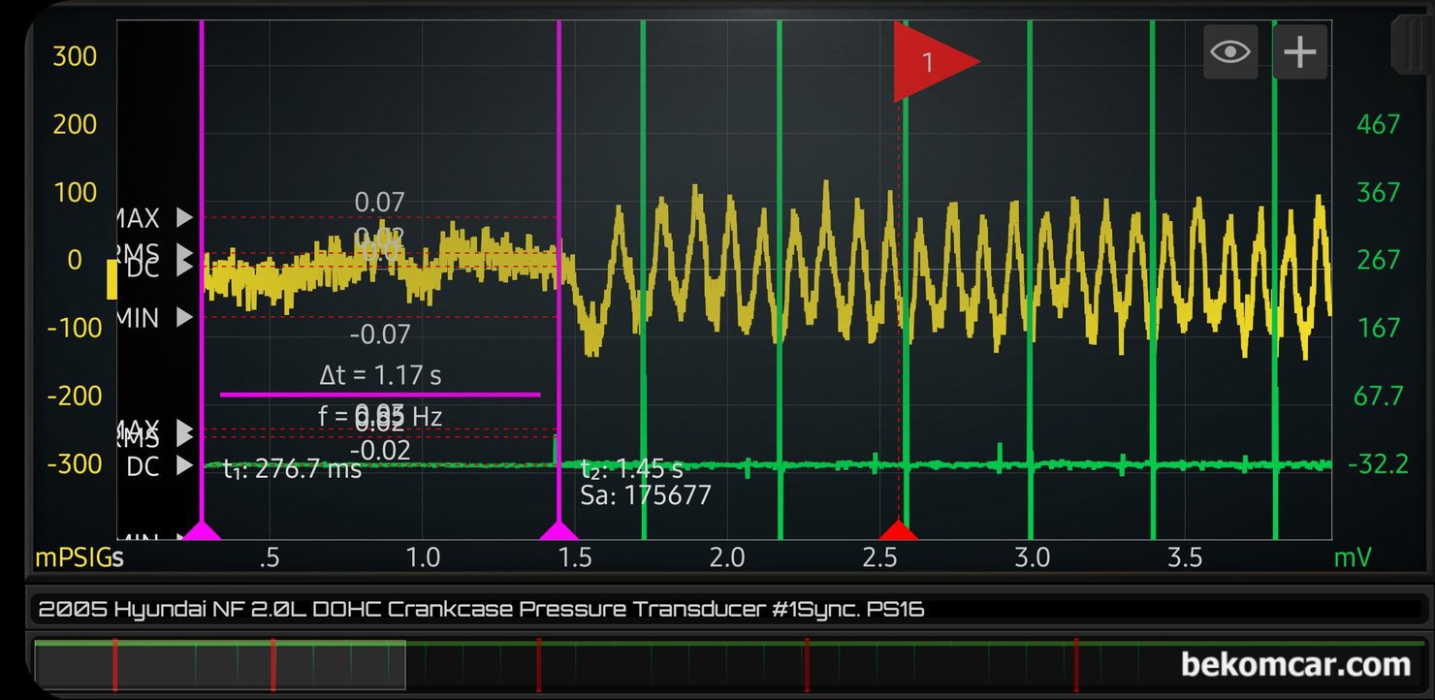The height and width of the screenshot is (700, 1435).
Task: Jump to the last red marker in the overview strip
Action: tap(1076, 664)
